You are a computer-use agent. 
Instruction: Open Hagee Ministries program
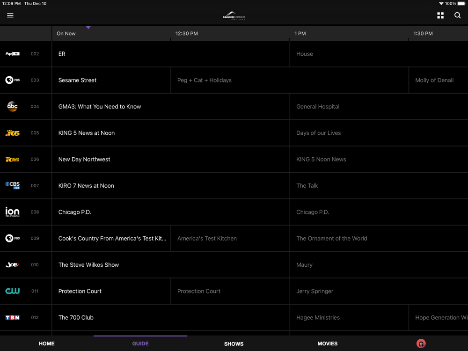[349, 317]
